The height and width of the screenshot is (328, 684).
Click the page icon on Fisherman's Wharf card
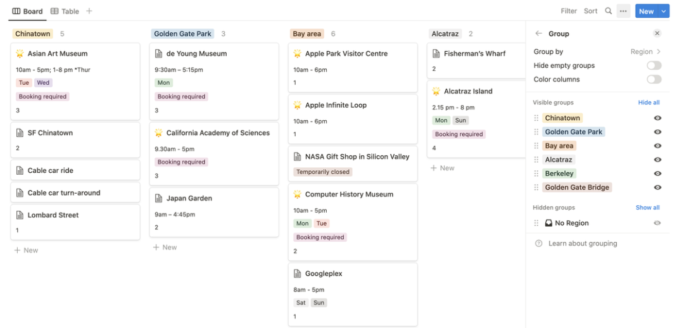436,54
